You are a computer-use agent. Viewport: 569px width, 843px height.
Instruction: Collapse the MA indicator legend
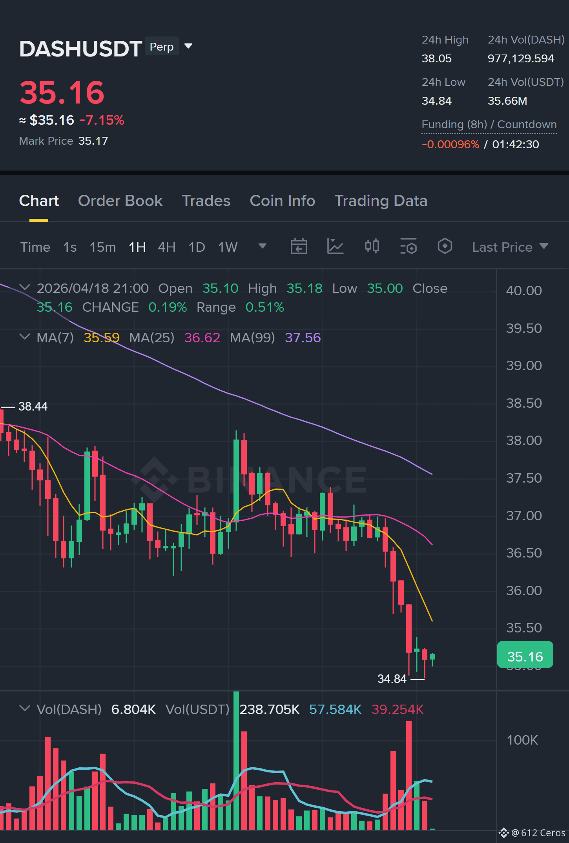coord(25,337)
